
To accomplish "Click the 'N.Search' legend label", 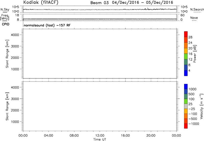I will click(197, 9).
